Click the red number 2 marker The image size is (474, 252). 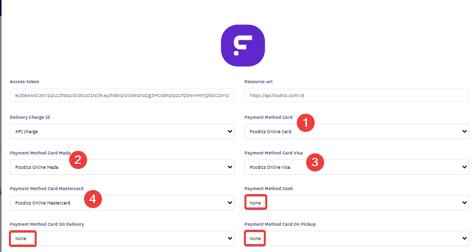[78, 159]
